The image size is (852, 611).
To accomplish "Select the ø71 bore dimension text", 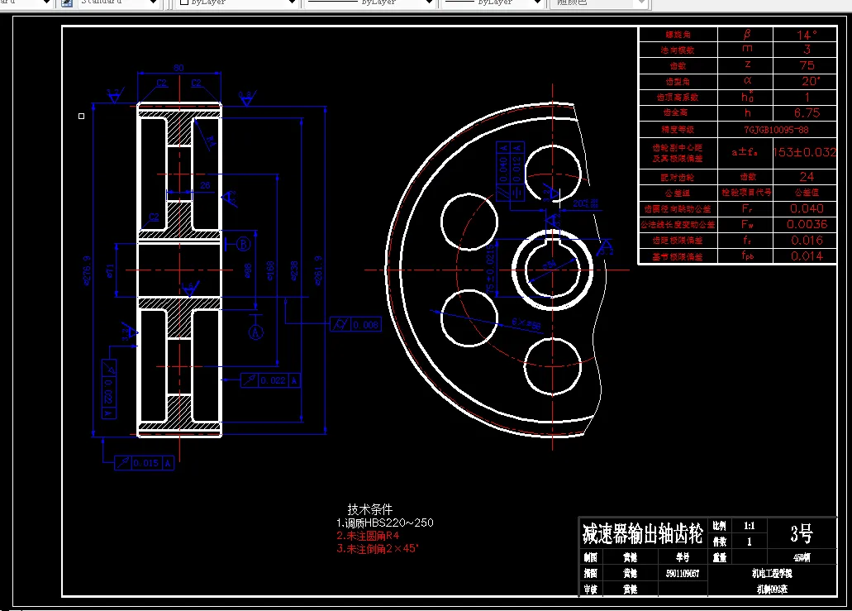I will 110,270.
